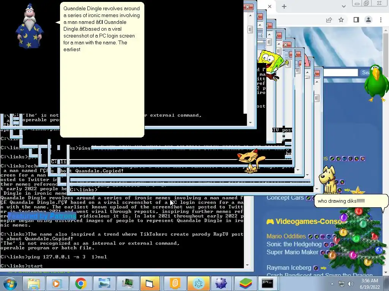Switch to Chrome on the taskbar
389x291 pixels.
coord(81,283)
